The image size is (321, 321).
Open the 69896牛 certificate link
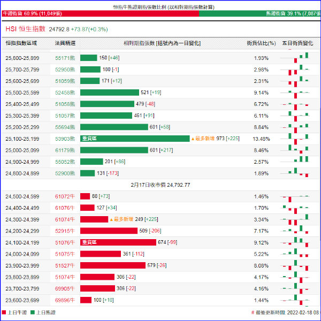pos(65,300)
